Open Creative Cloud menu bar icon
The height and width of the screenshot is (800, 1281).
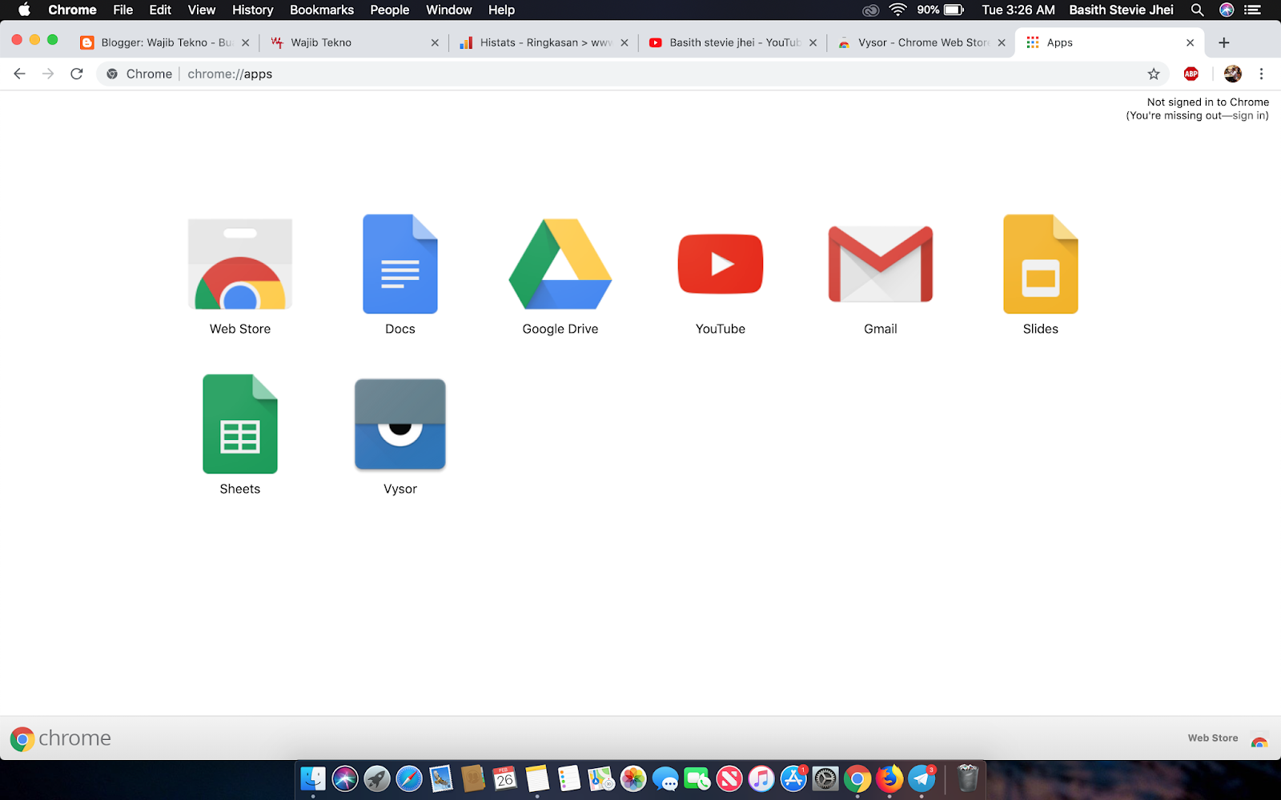(x=870, y=10)
